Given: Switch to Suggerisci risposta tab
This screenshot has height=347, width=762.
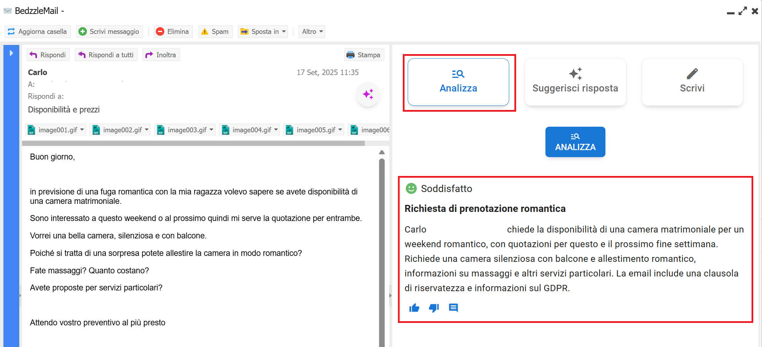Looking at the screenshot, I should point(575,82).
